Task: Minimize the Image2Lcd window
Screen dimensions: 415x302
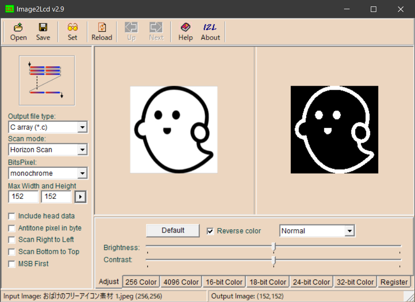Action: [347, 9]
